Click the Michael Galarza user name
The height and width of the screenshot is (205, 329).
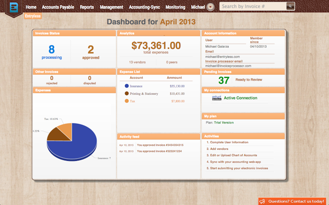point(217,46)
